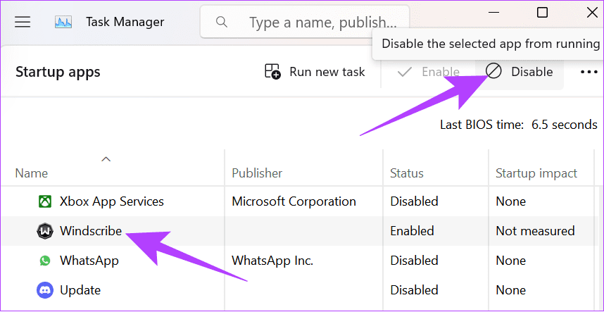Click the Enable button
Screen dimensions: 604x312
click(x=429, y=72)
